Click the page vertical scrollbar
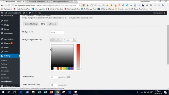This screenshot has width=169, height=95. pyautogui.click(x=168, y=45)
